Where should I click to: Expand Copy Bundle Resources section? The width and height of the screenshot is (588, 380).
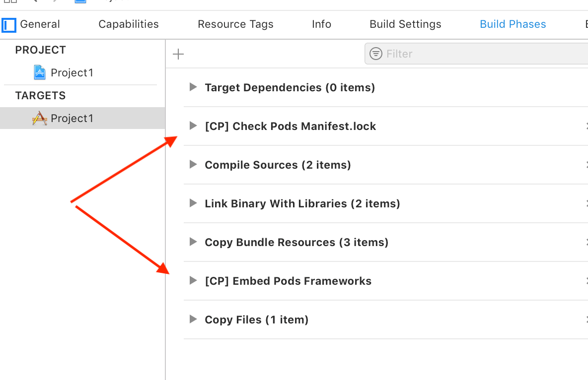click(193, 242)
